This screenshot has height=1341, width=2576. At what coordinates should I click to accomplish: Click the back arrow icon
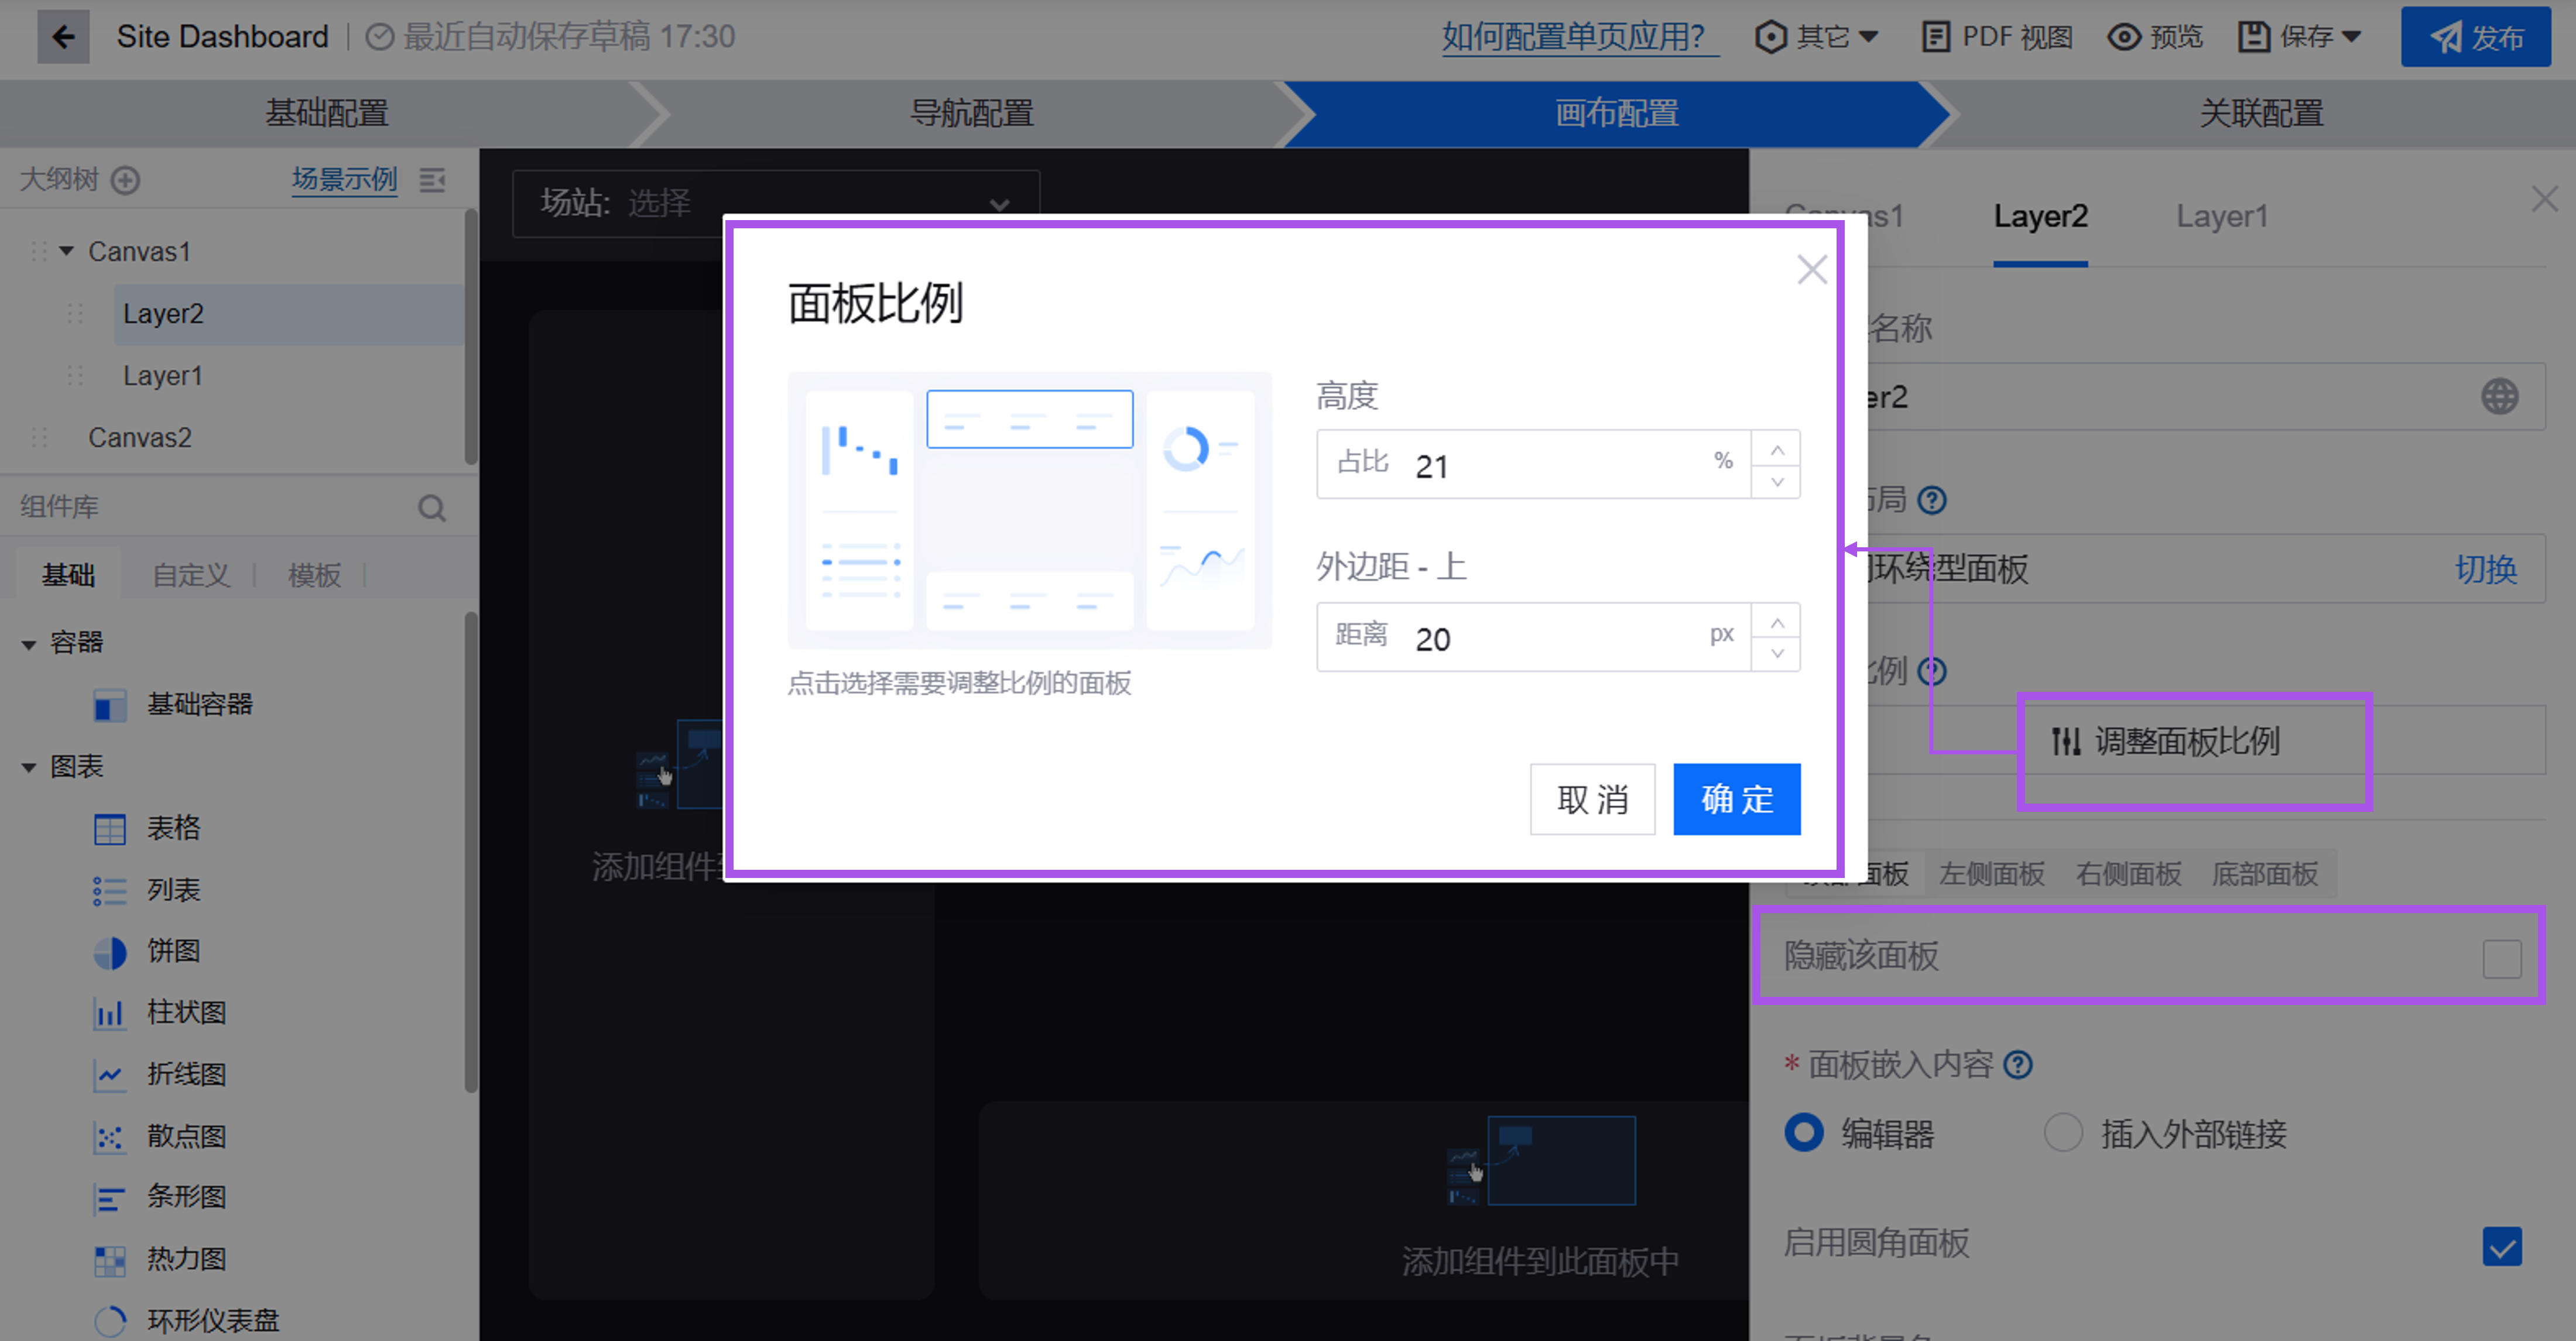coord(63,37)
